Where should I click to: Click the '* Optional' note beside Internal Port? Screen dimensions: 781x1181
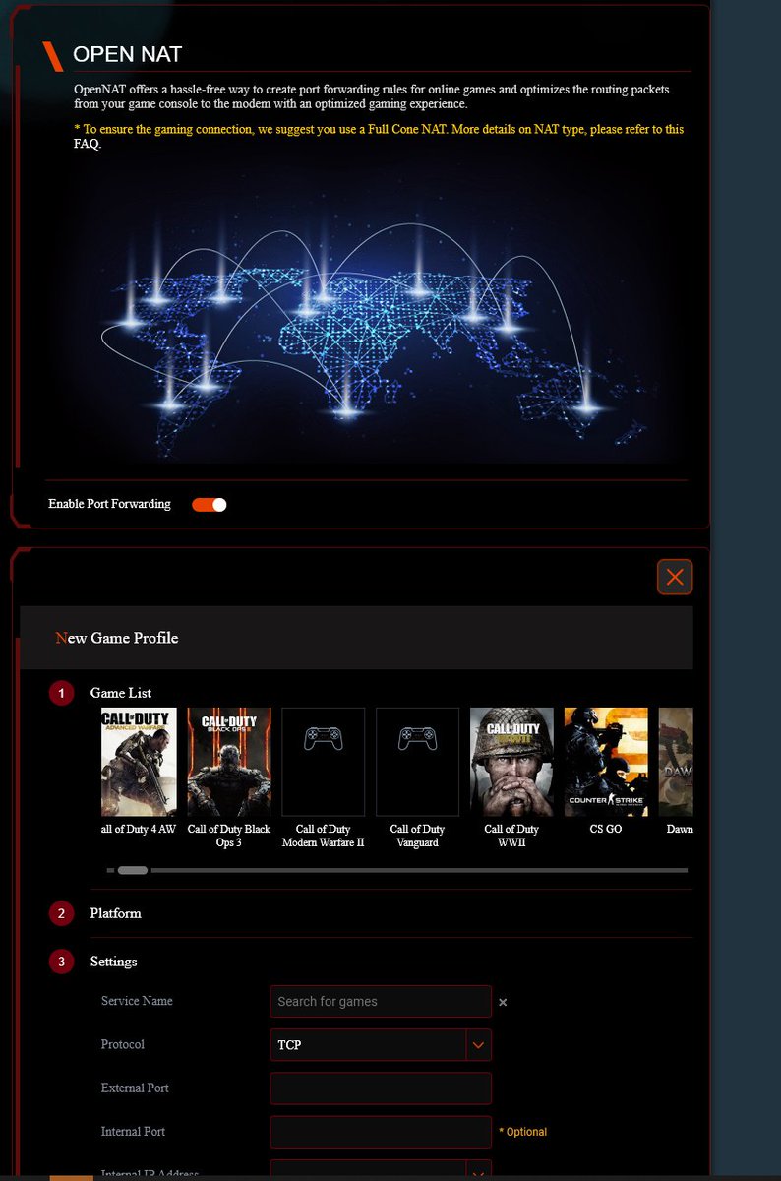pos(523,1132)
